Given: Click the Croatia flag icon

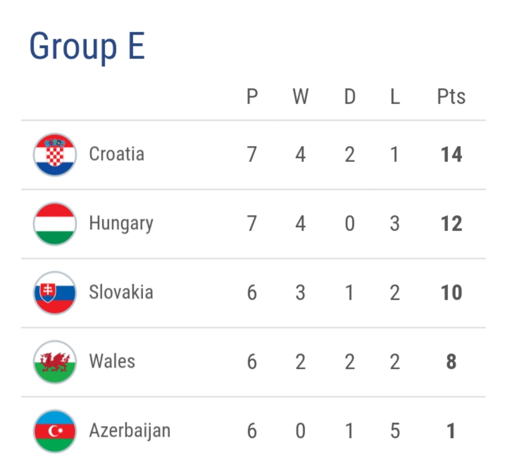Looking at the screenshot, I should pos(54,154).
